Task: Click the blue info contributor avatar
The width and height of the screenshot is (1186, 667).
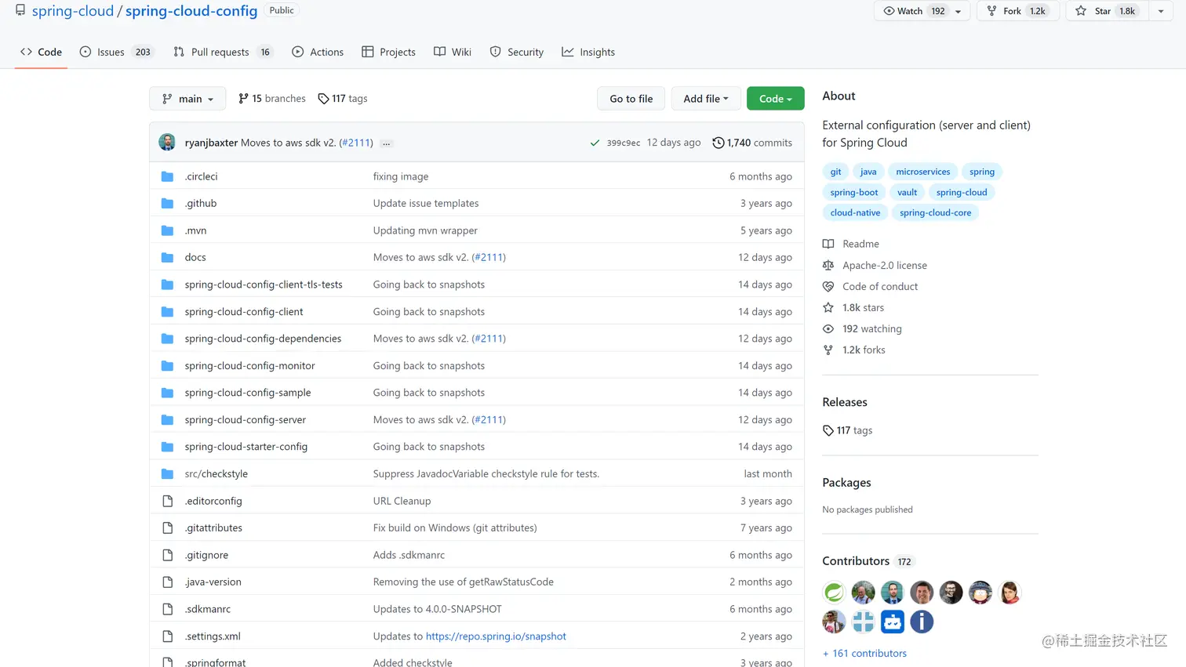Action: click(922, 622)
